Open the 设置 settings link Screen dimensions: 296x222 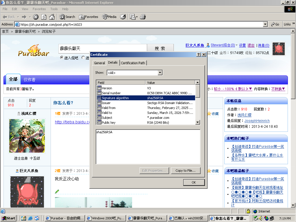coord(243,45)
